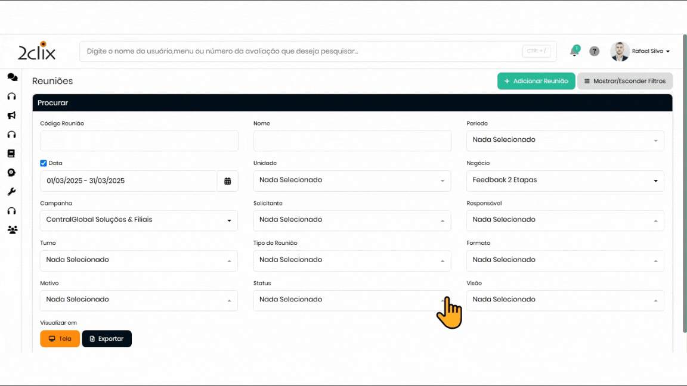The image size is (687, 386).
Task: Click the users group sidebar icon
Action: pyautogui.click(x=12, y=230)
